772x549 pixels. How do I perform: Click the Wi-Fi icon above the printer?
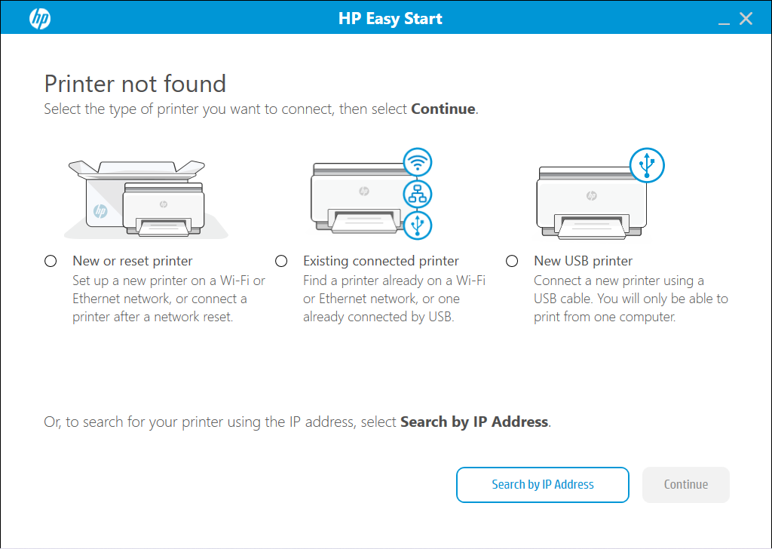tap(418, 161)
